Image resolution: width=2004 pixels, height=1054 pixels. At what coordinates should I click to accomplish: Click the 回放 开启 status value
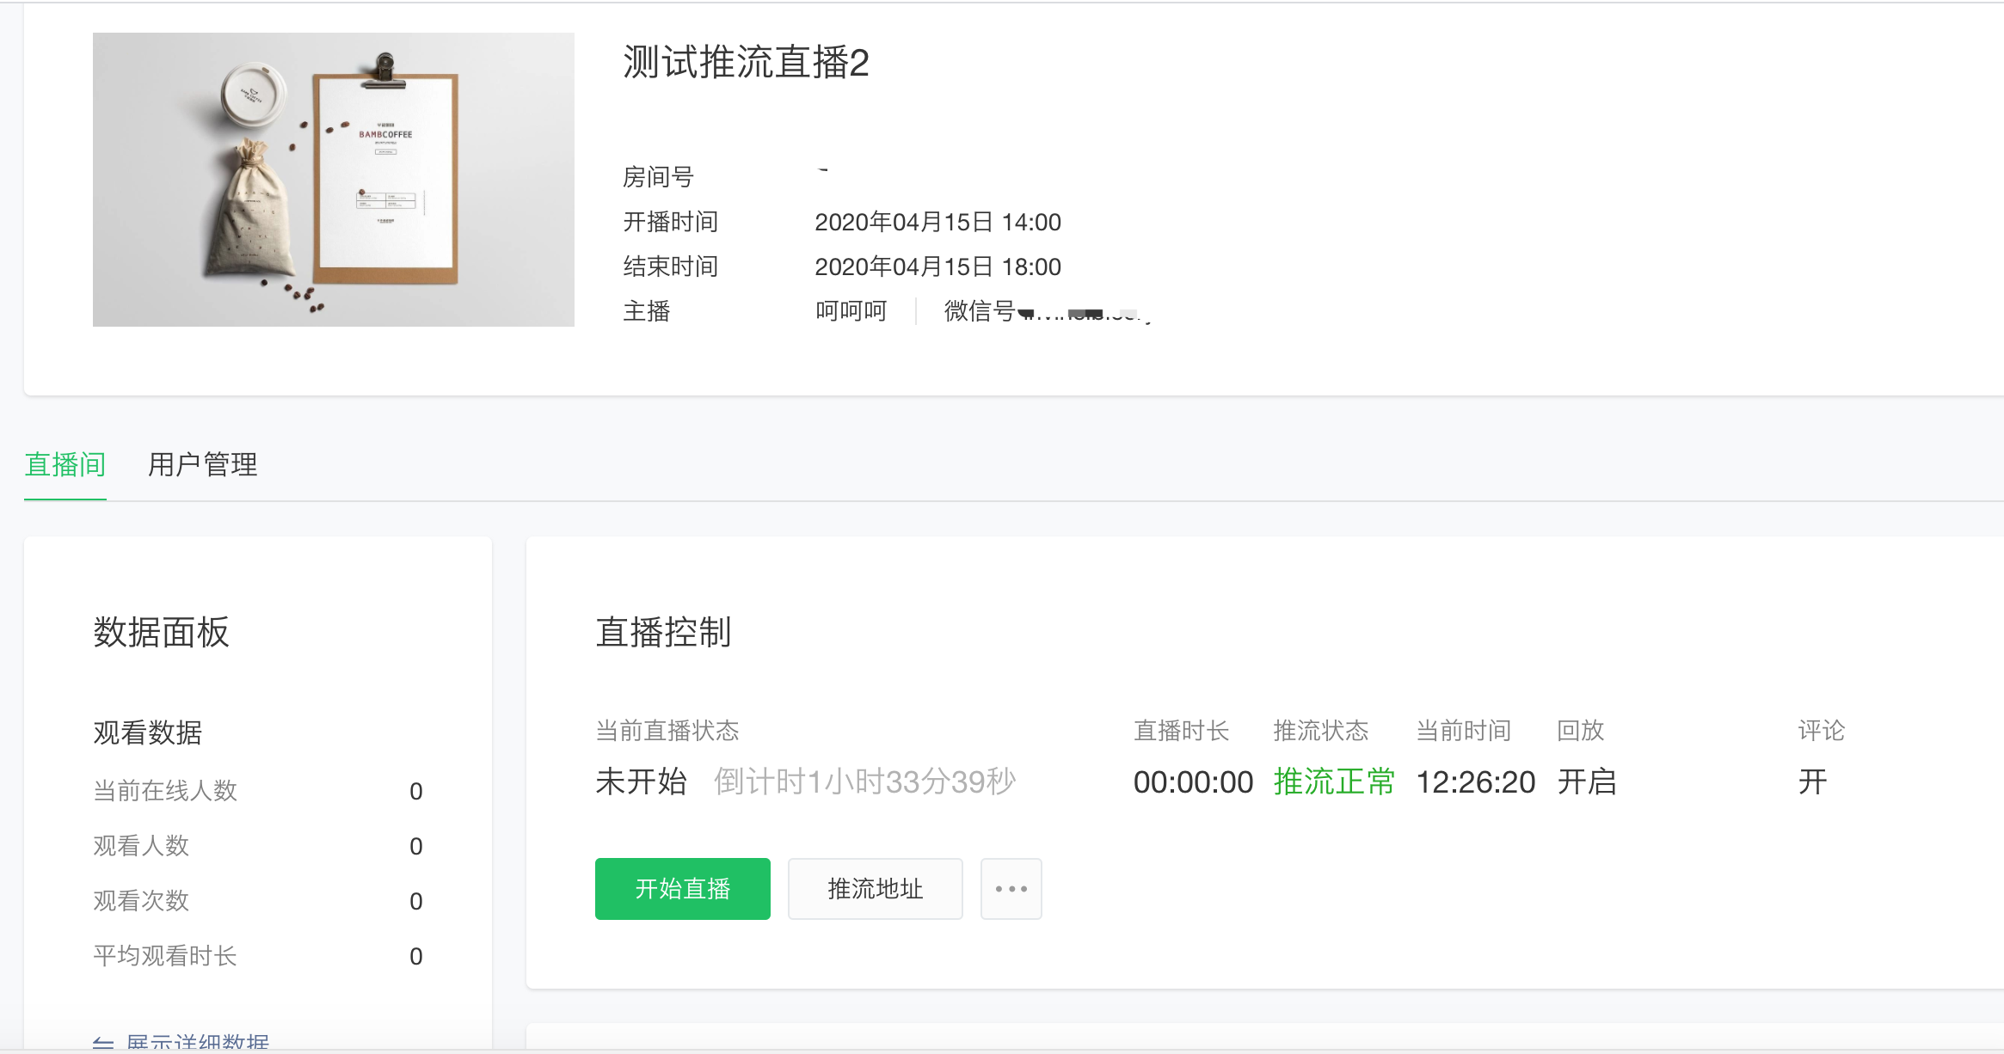[1586, 782]
